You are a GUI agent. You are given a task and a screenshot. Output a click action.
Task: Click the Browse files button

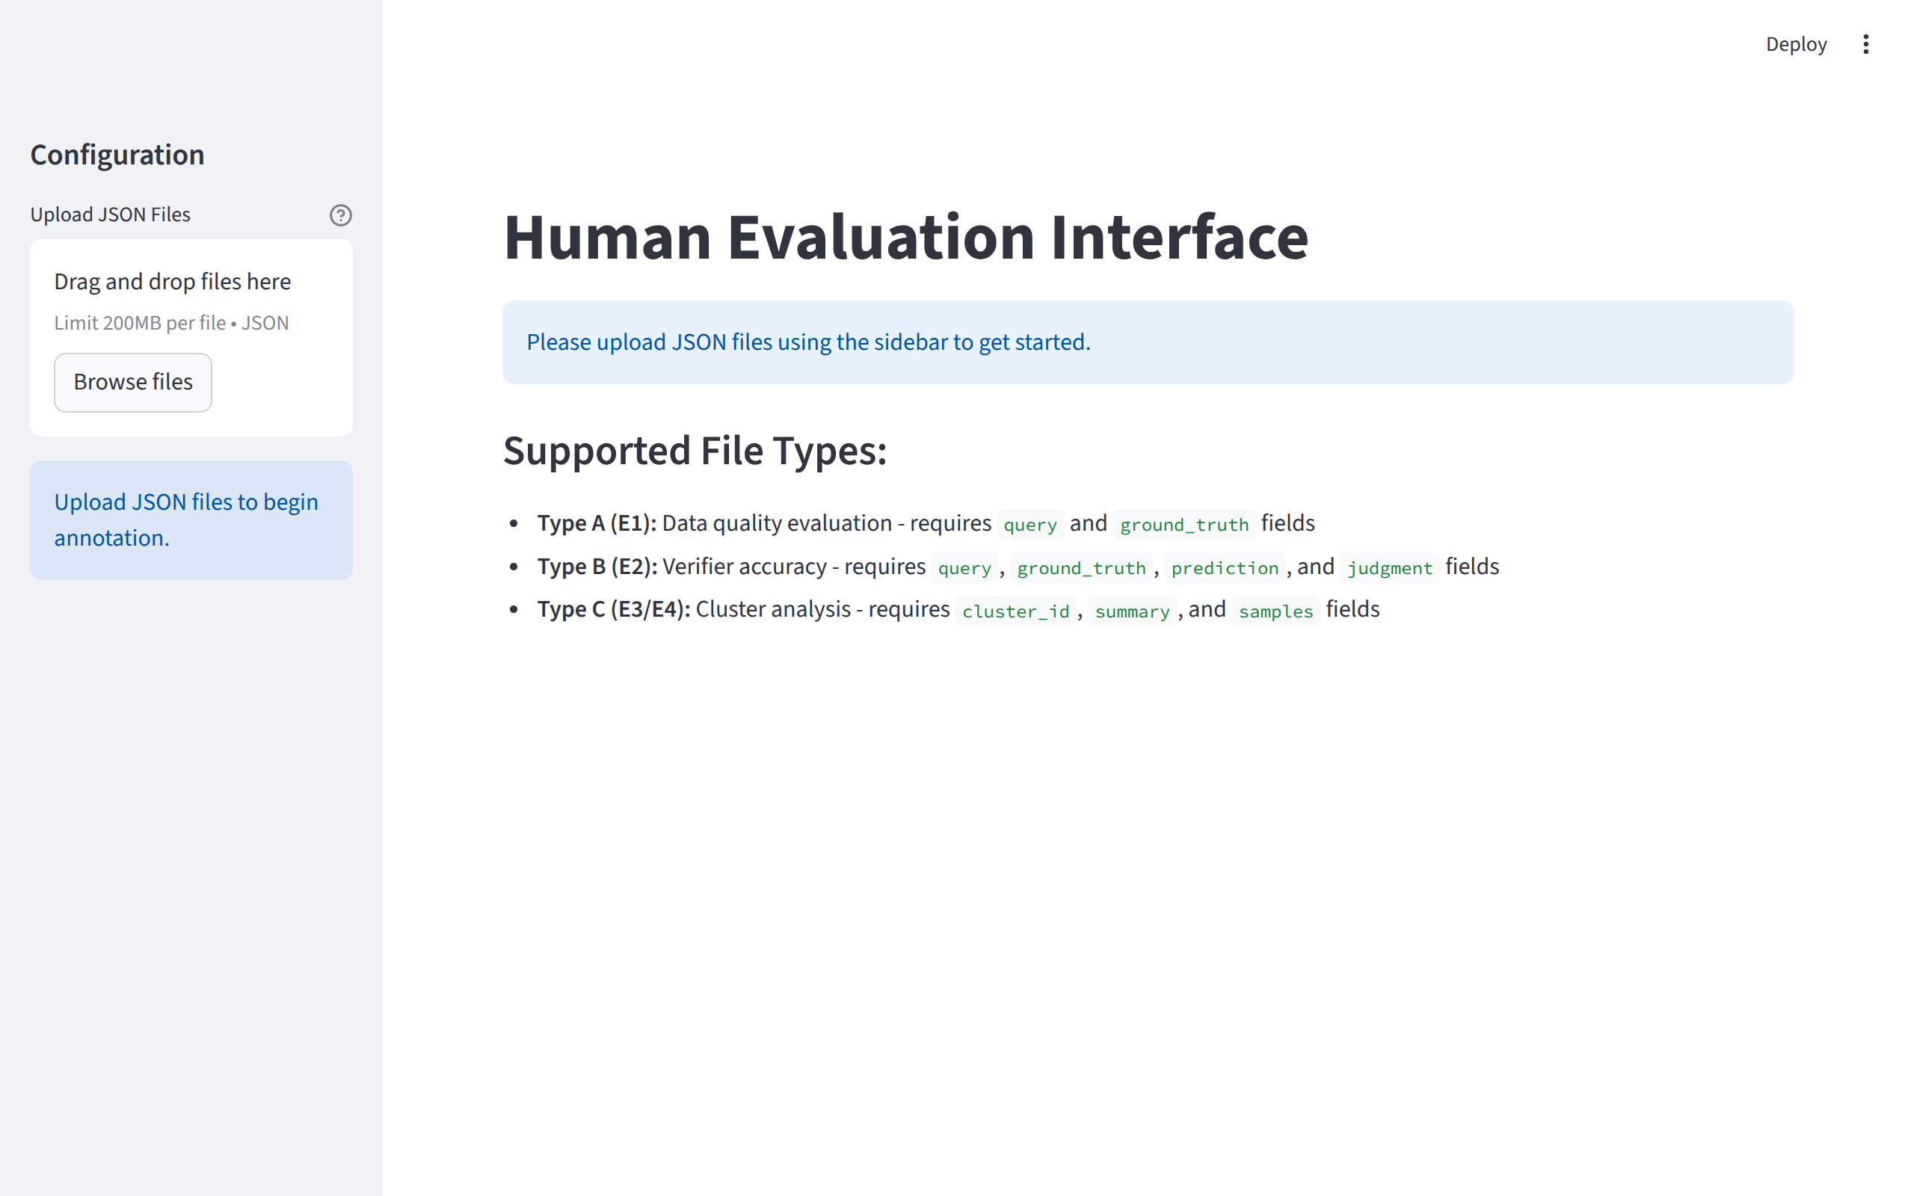click(133, 382)
